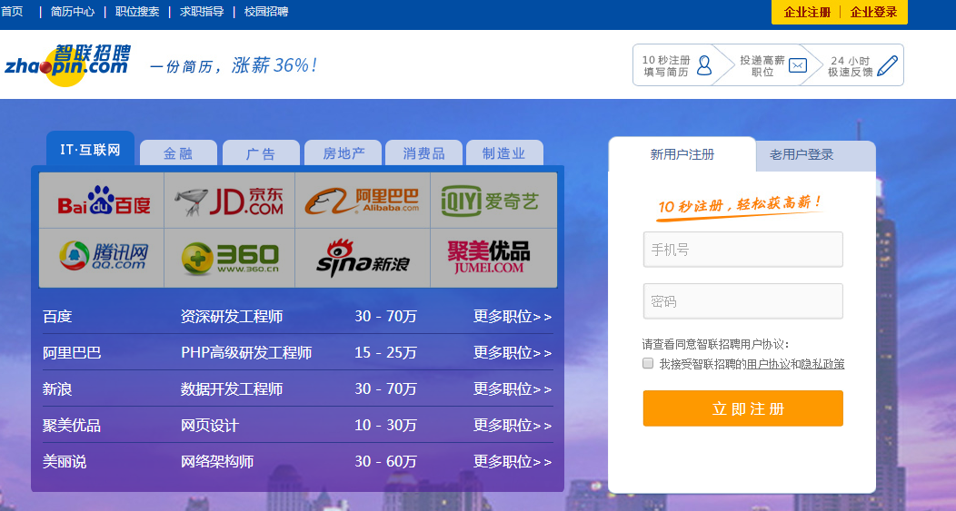Screen dimensions: 956x511
Task: Go to 首页 in top navigation
Action: [x=12, y=12]
